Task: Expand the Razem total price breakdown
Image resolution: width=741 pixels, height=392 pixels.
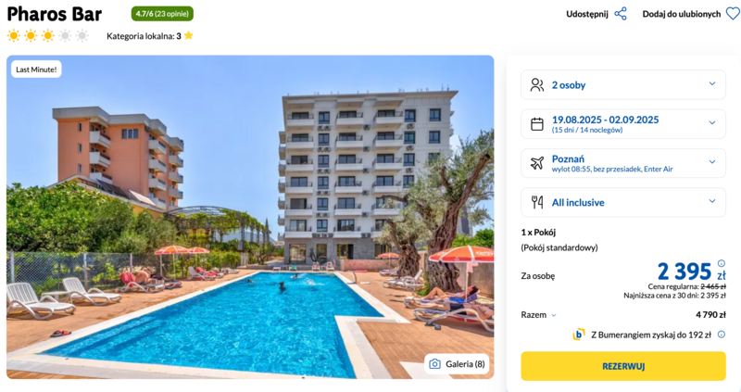Action: (x=539, y=315)
